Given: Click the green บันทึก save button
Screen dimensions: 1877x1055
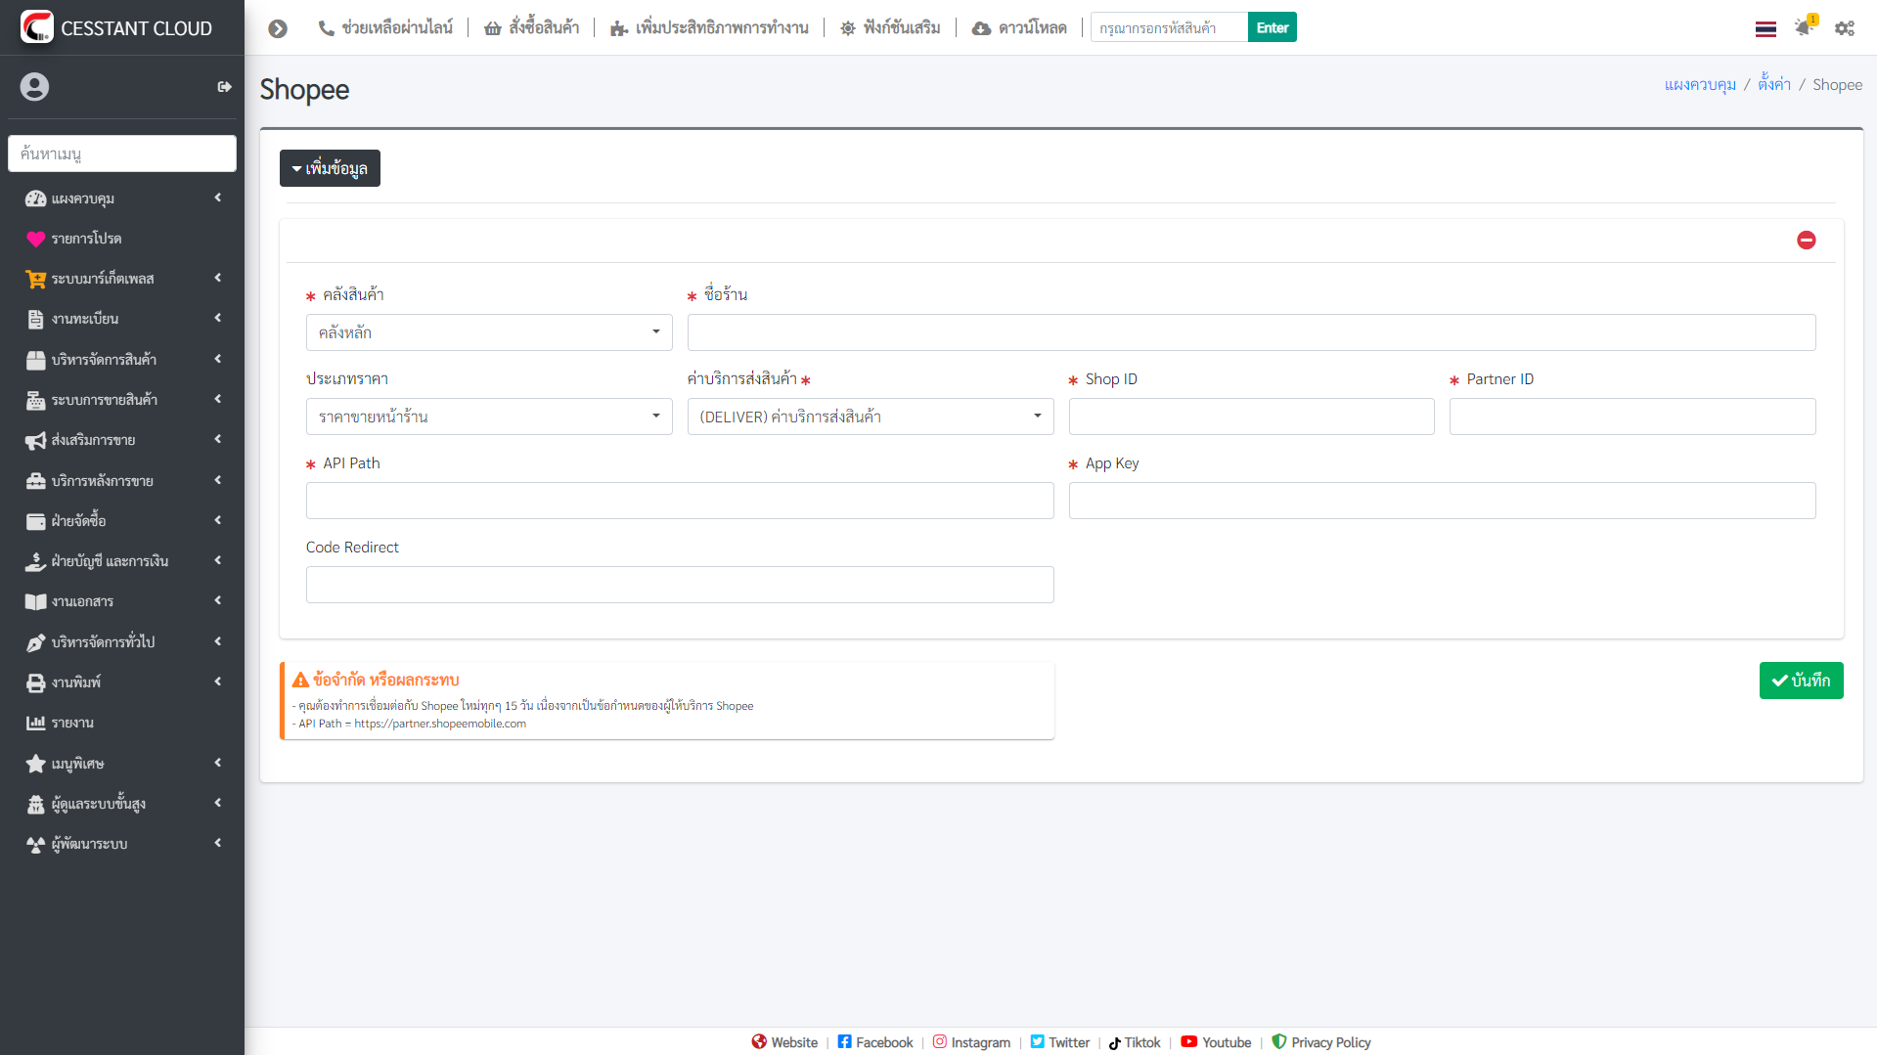Looking at the screenshot, I should pyautogui.click(x=1801, y=681).
